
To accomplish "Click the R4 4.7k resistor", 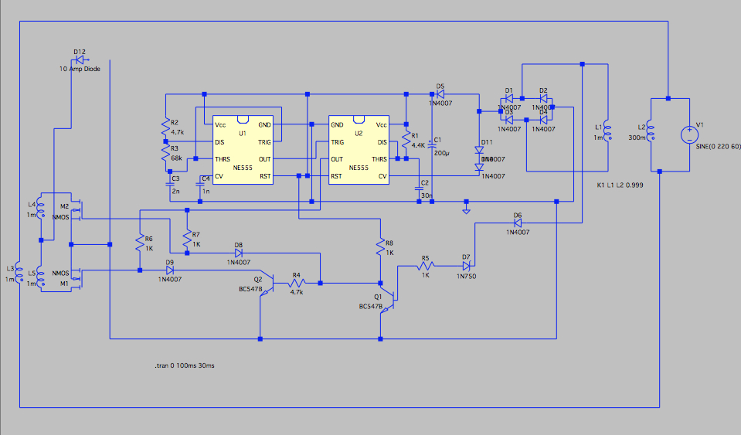I will (x=296, y=283).
